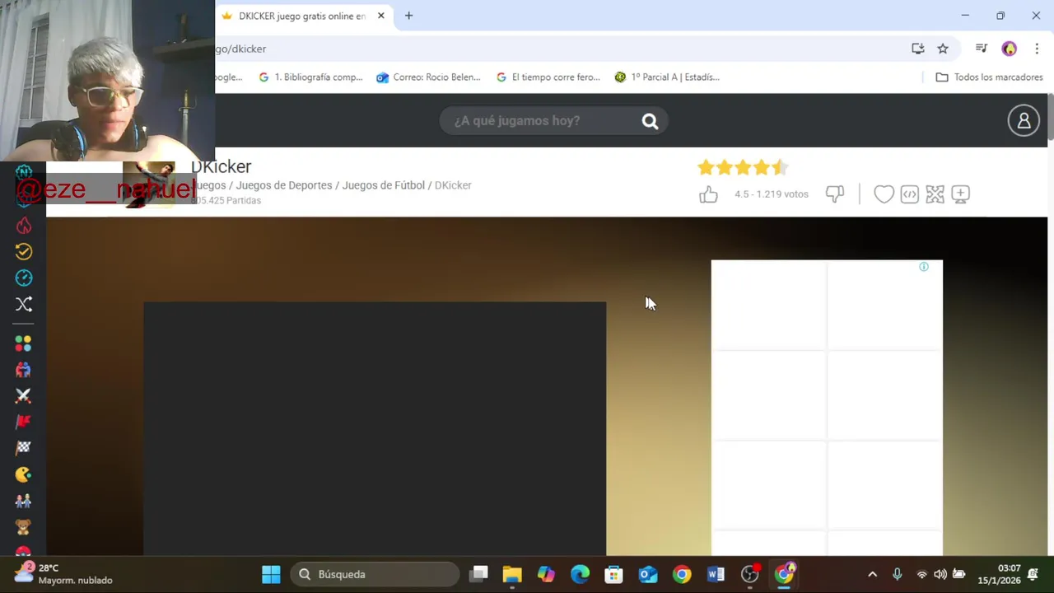Open the notifications bell icon
The image size is (1054, 593).
click(1033, 574)
